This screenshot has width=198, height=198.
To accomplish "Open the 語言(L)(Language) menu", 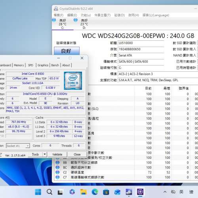I will tap(156, 15).
